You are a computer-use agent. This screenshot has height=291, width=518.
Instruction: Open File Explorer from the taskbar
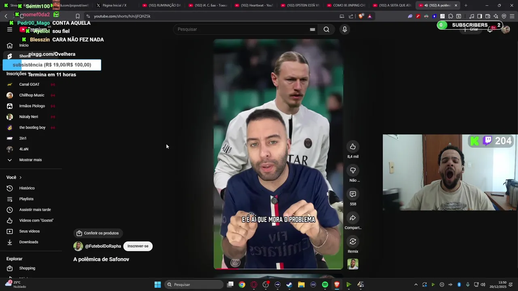click(301, 285)
